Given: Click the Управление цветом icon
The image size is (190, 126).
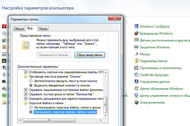Looking at the screenshot, I should point(136,82).
